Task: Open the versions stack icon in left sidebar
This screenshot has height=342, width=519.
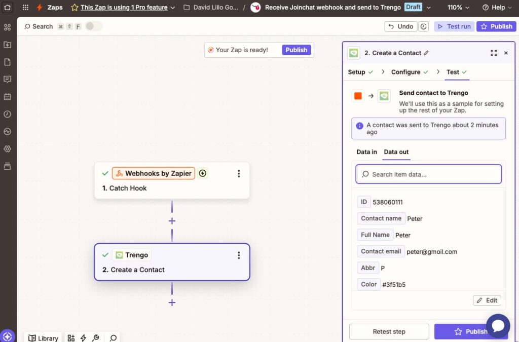Action: click(7, 166)
